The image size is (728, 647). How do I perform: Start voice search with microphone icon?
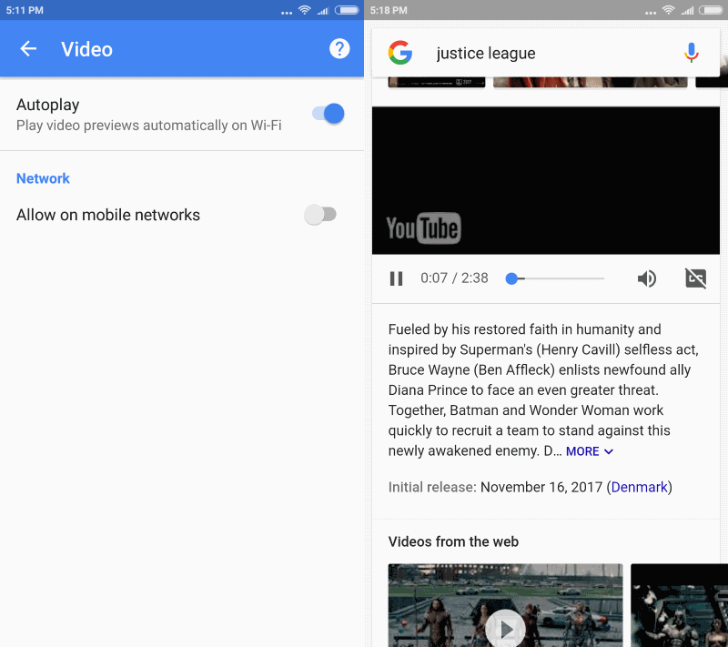click(692, 53)
